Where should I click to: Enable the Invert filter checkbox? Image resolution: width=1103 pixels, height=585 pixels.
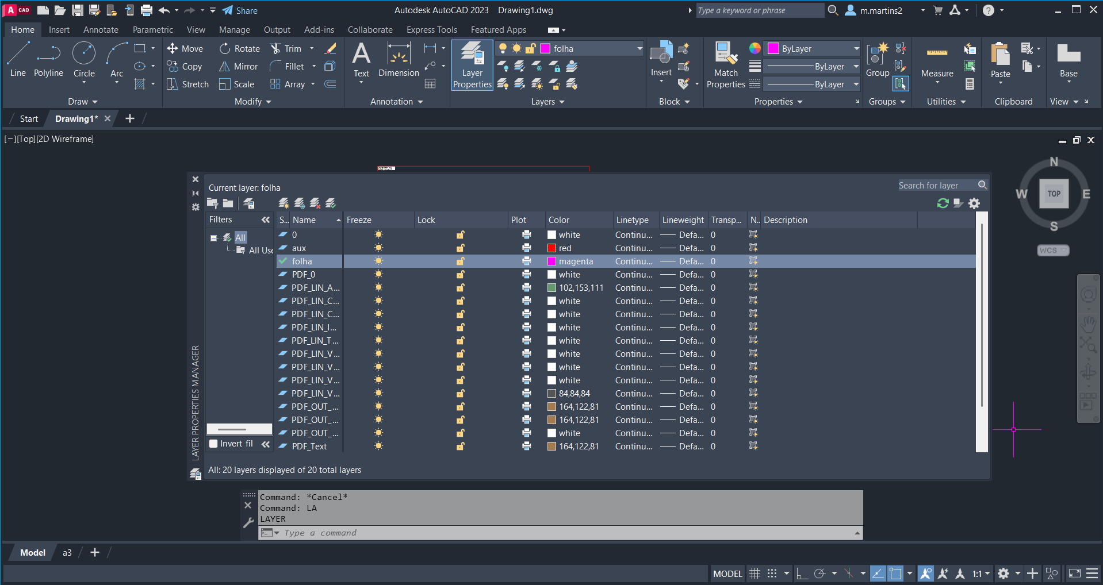tap(213, 444)
